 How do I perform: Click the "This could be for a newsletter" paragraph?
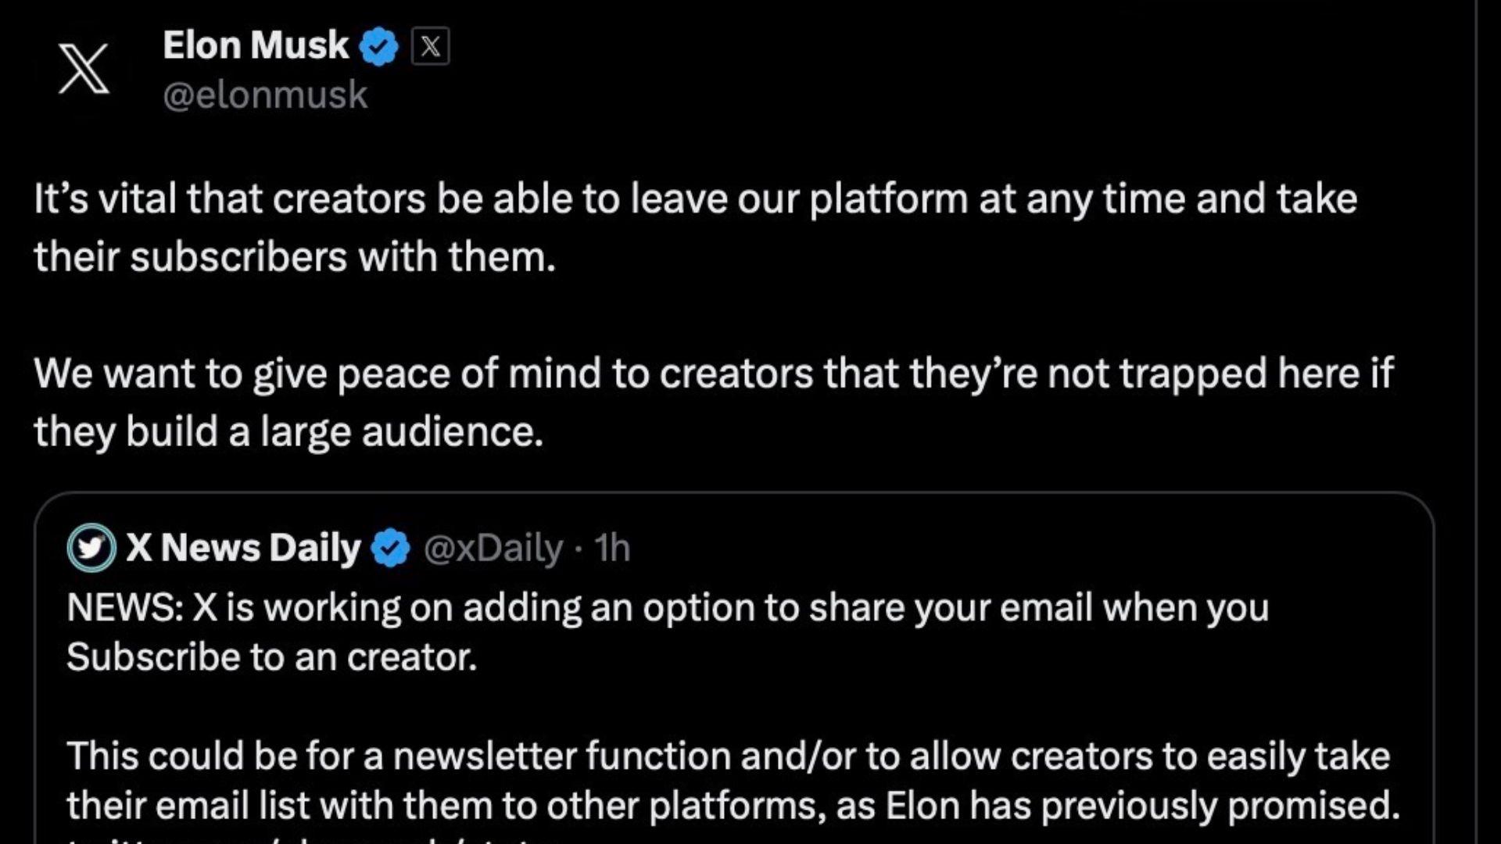(x=727, y=756)
